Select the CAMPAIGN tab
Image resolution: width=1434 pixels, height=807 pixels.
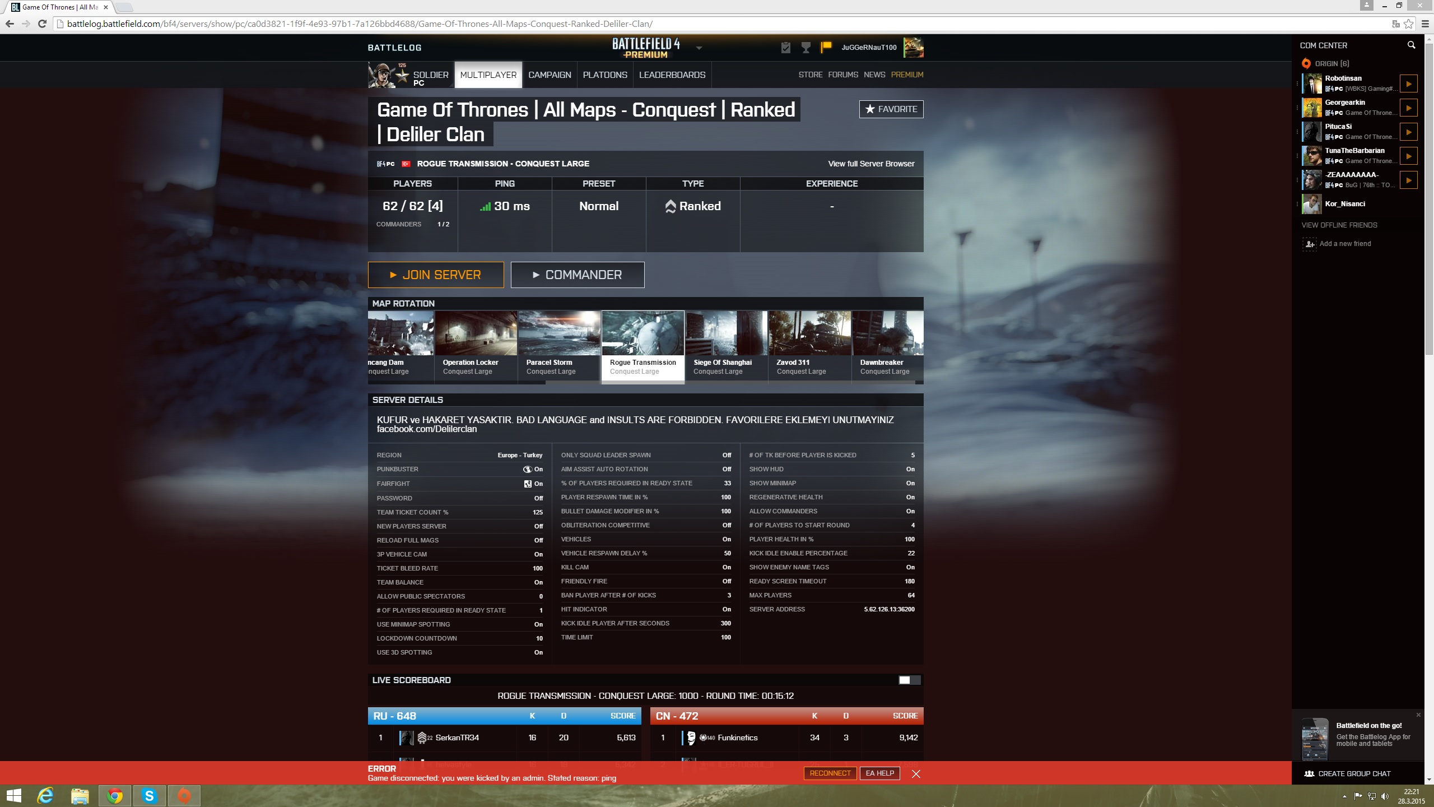[x=548, y=74]
